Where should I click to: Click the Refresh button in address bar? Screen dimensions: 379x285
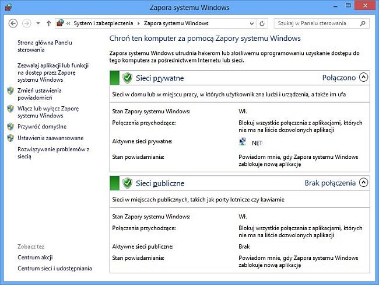pos(262,23)
